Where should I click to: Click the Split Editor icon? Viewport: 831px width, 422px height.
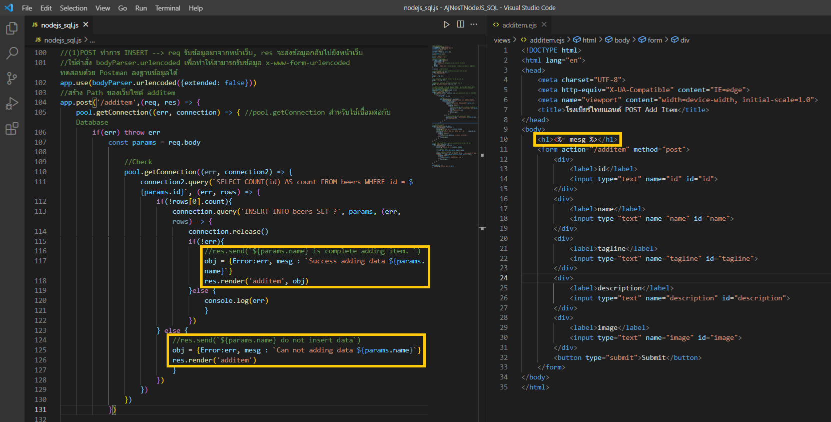(x=460, y=25)
